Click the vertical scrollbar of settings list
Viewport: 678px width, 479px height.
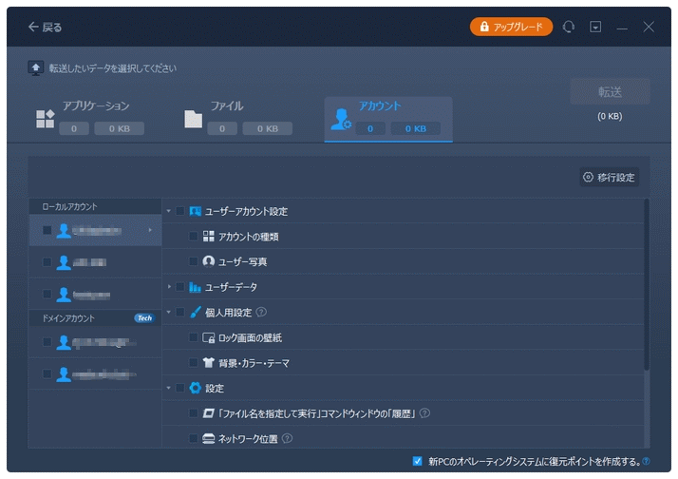pyautogui.click(x=648, y=285)
